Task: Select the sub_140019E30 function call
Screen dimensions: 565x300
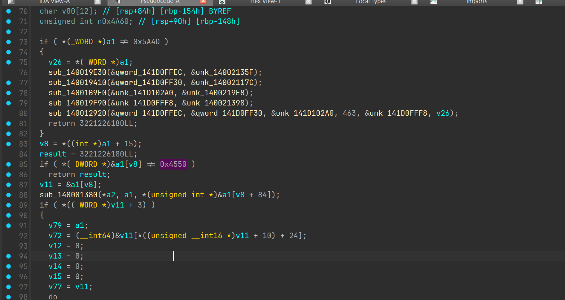Action: (x=77, y=72)
